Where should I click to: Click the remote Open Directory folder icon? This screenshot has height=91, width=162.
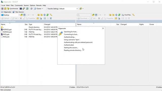[93, 15]
